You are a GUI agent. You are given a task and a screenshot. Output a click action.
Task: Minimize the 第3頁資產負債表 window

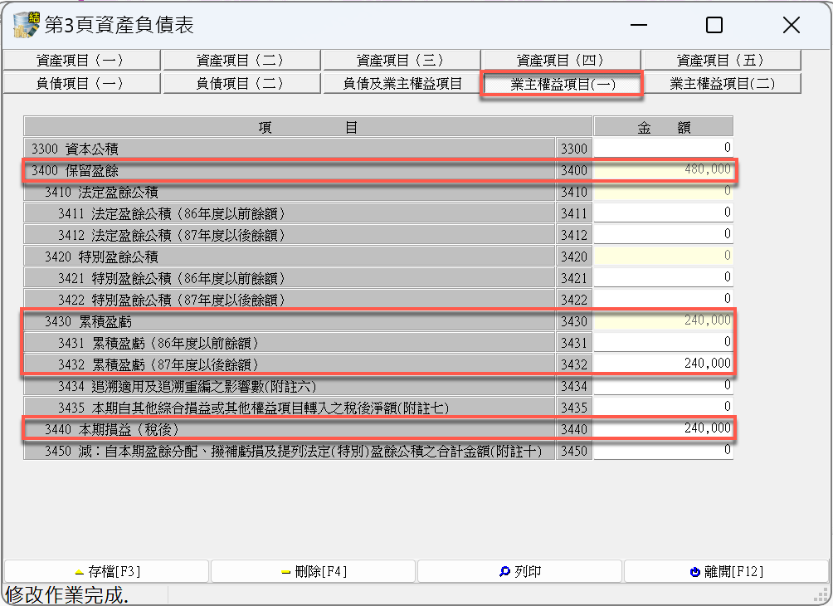click(x=639, y=25)
